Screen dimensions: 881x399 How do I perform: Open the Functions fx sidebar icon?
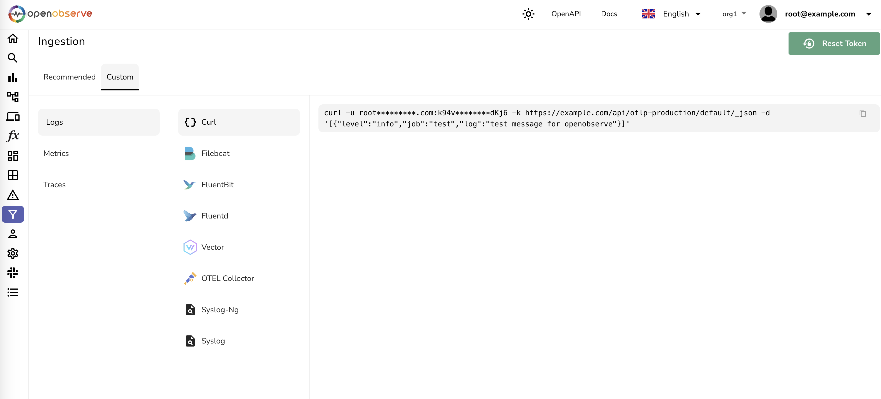[13, 136]
